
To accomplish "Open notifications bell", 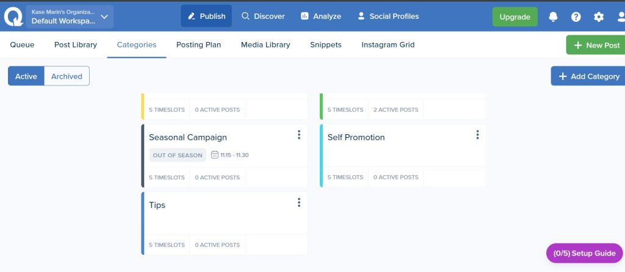I will pos(553,16).
